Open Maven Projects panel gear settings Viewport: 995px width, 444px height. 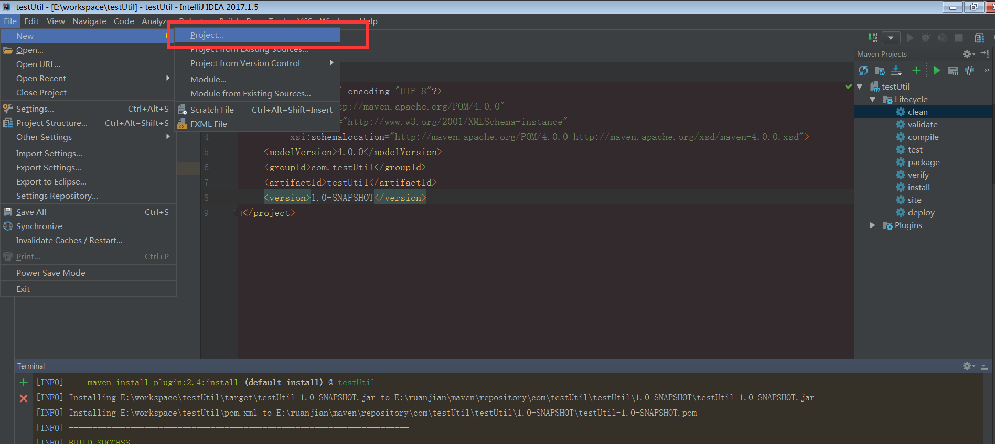click(968, 54)
